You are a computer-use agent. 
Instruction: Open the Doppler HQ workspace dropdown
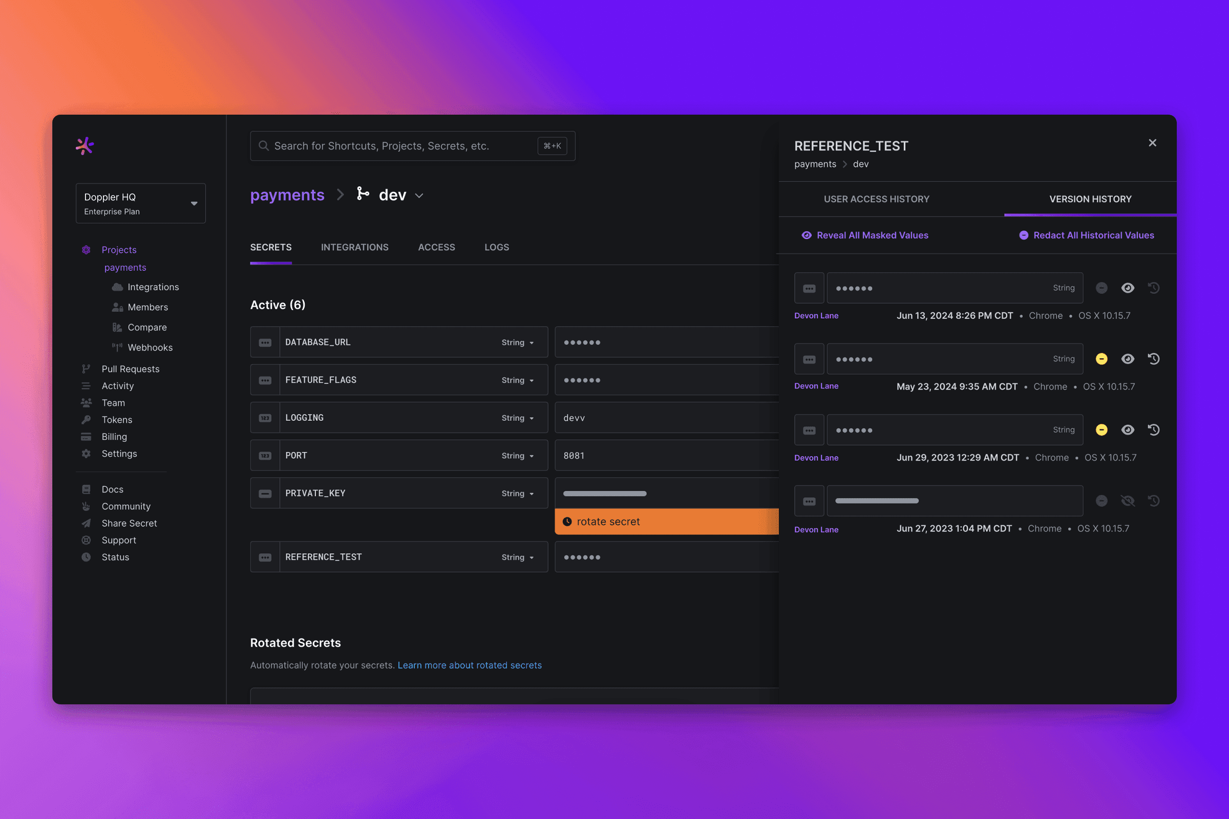[140, 203]
